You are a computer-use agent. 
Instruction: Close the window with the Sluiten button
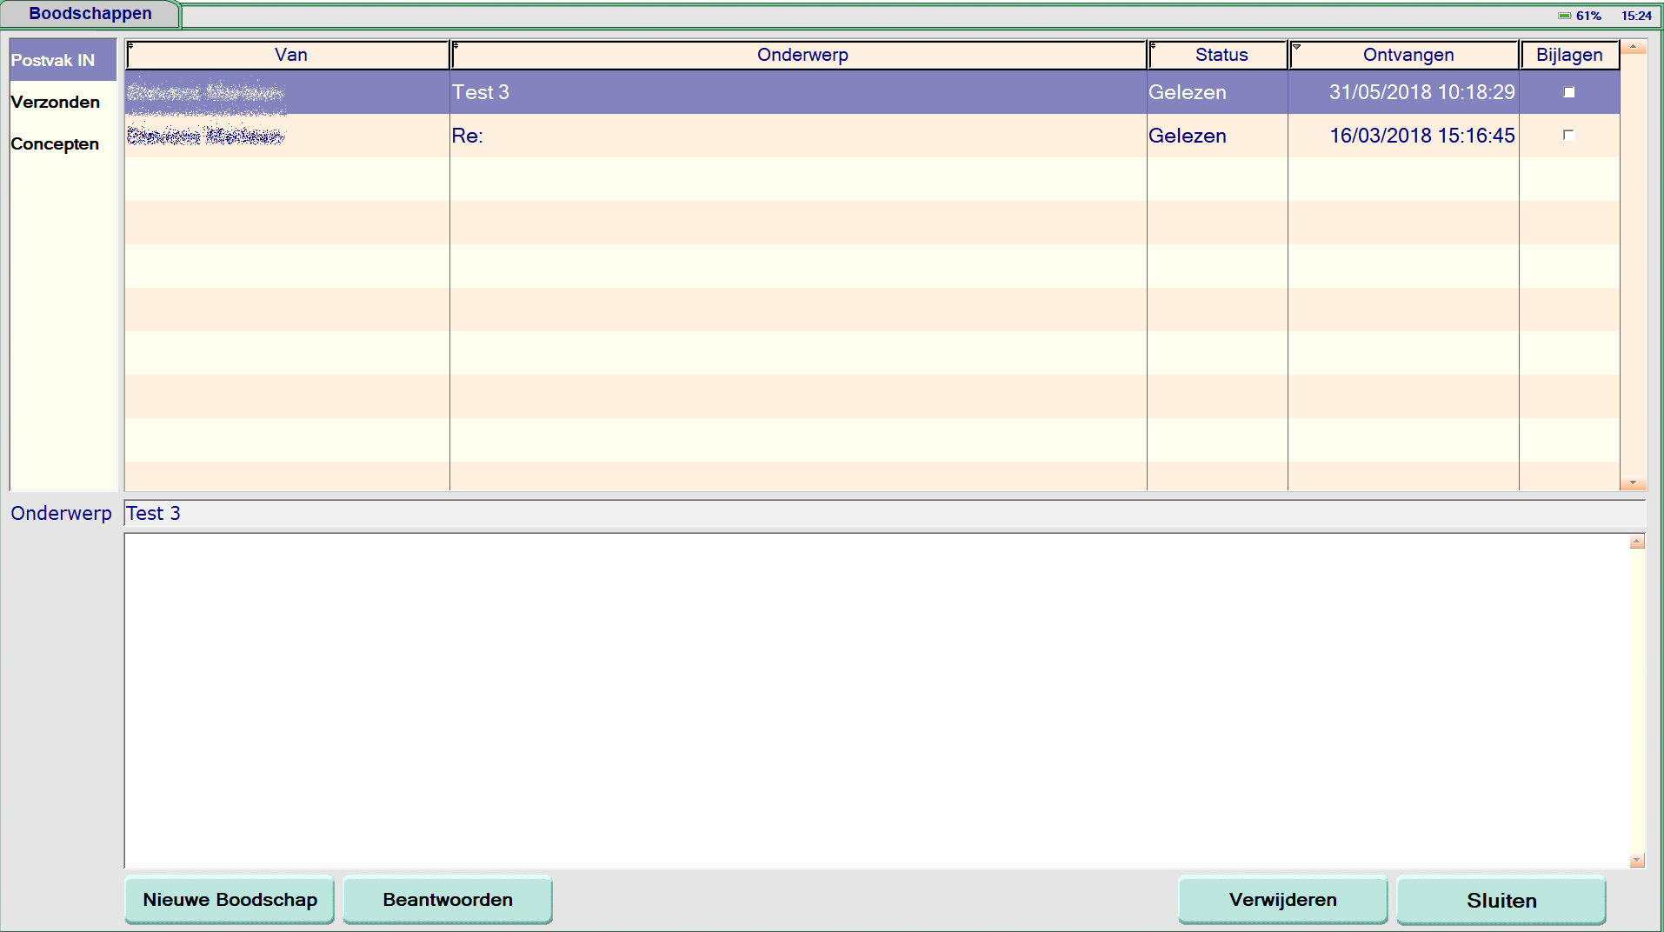(x=1501, y=901)
